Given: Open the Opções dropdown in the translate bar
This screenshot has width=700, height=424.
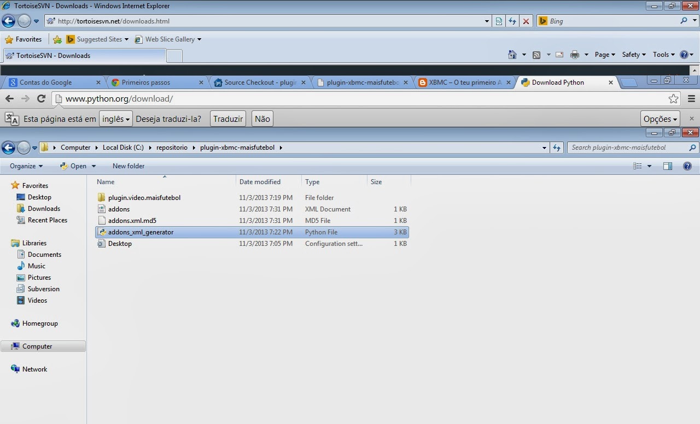Looking at the screenshot, I should point(660,118).
